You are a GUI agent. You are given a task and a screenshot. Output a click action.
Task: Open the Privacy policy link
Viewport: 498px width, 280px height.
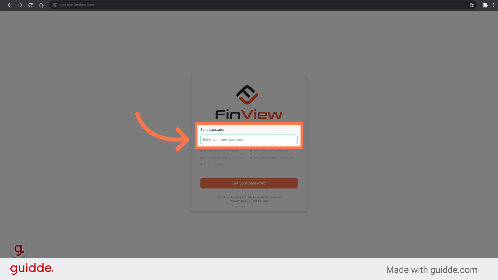coord(239,201)
